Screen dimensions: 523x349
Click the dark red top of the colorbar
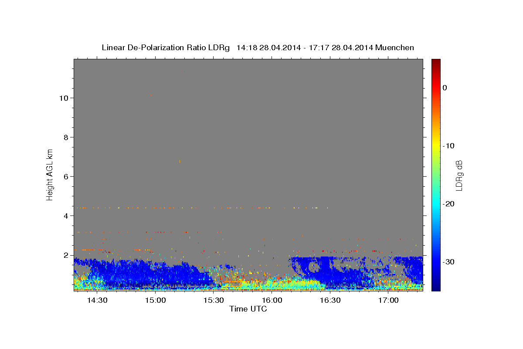436,62
